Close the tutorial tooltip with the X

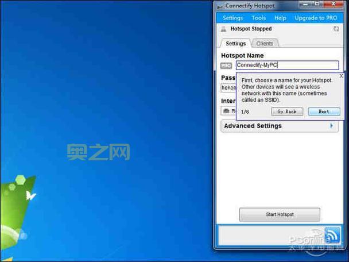tap(341, 76)
